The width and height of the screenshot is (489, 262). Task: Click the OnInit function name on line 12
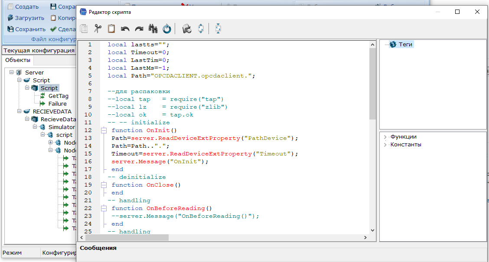pyautogui.click(x=158, y=130)
